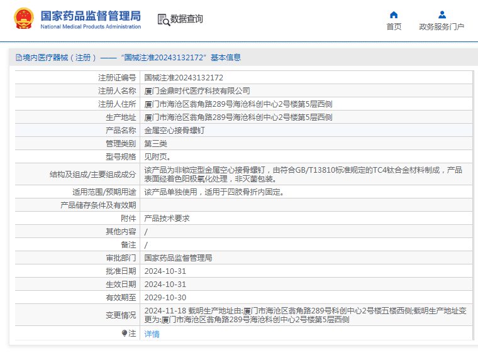Click the 变更情况 change record text

point(305,315)
